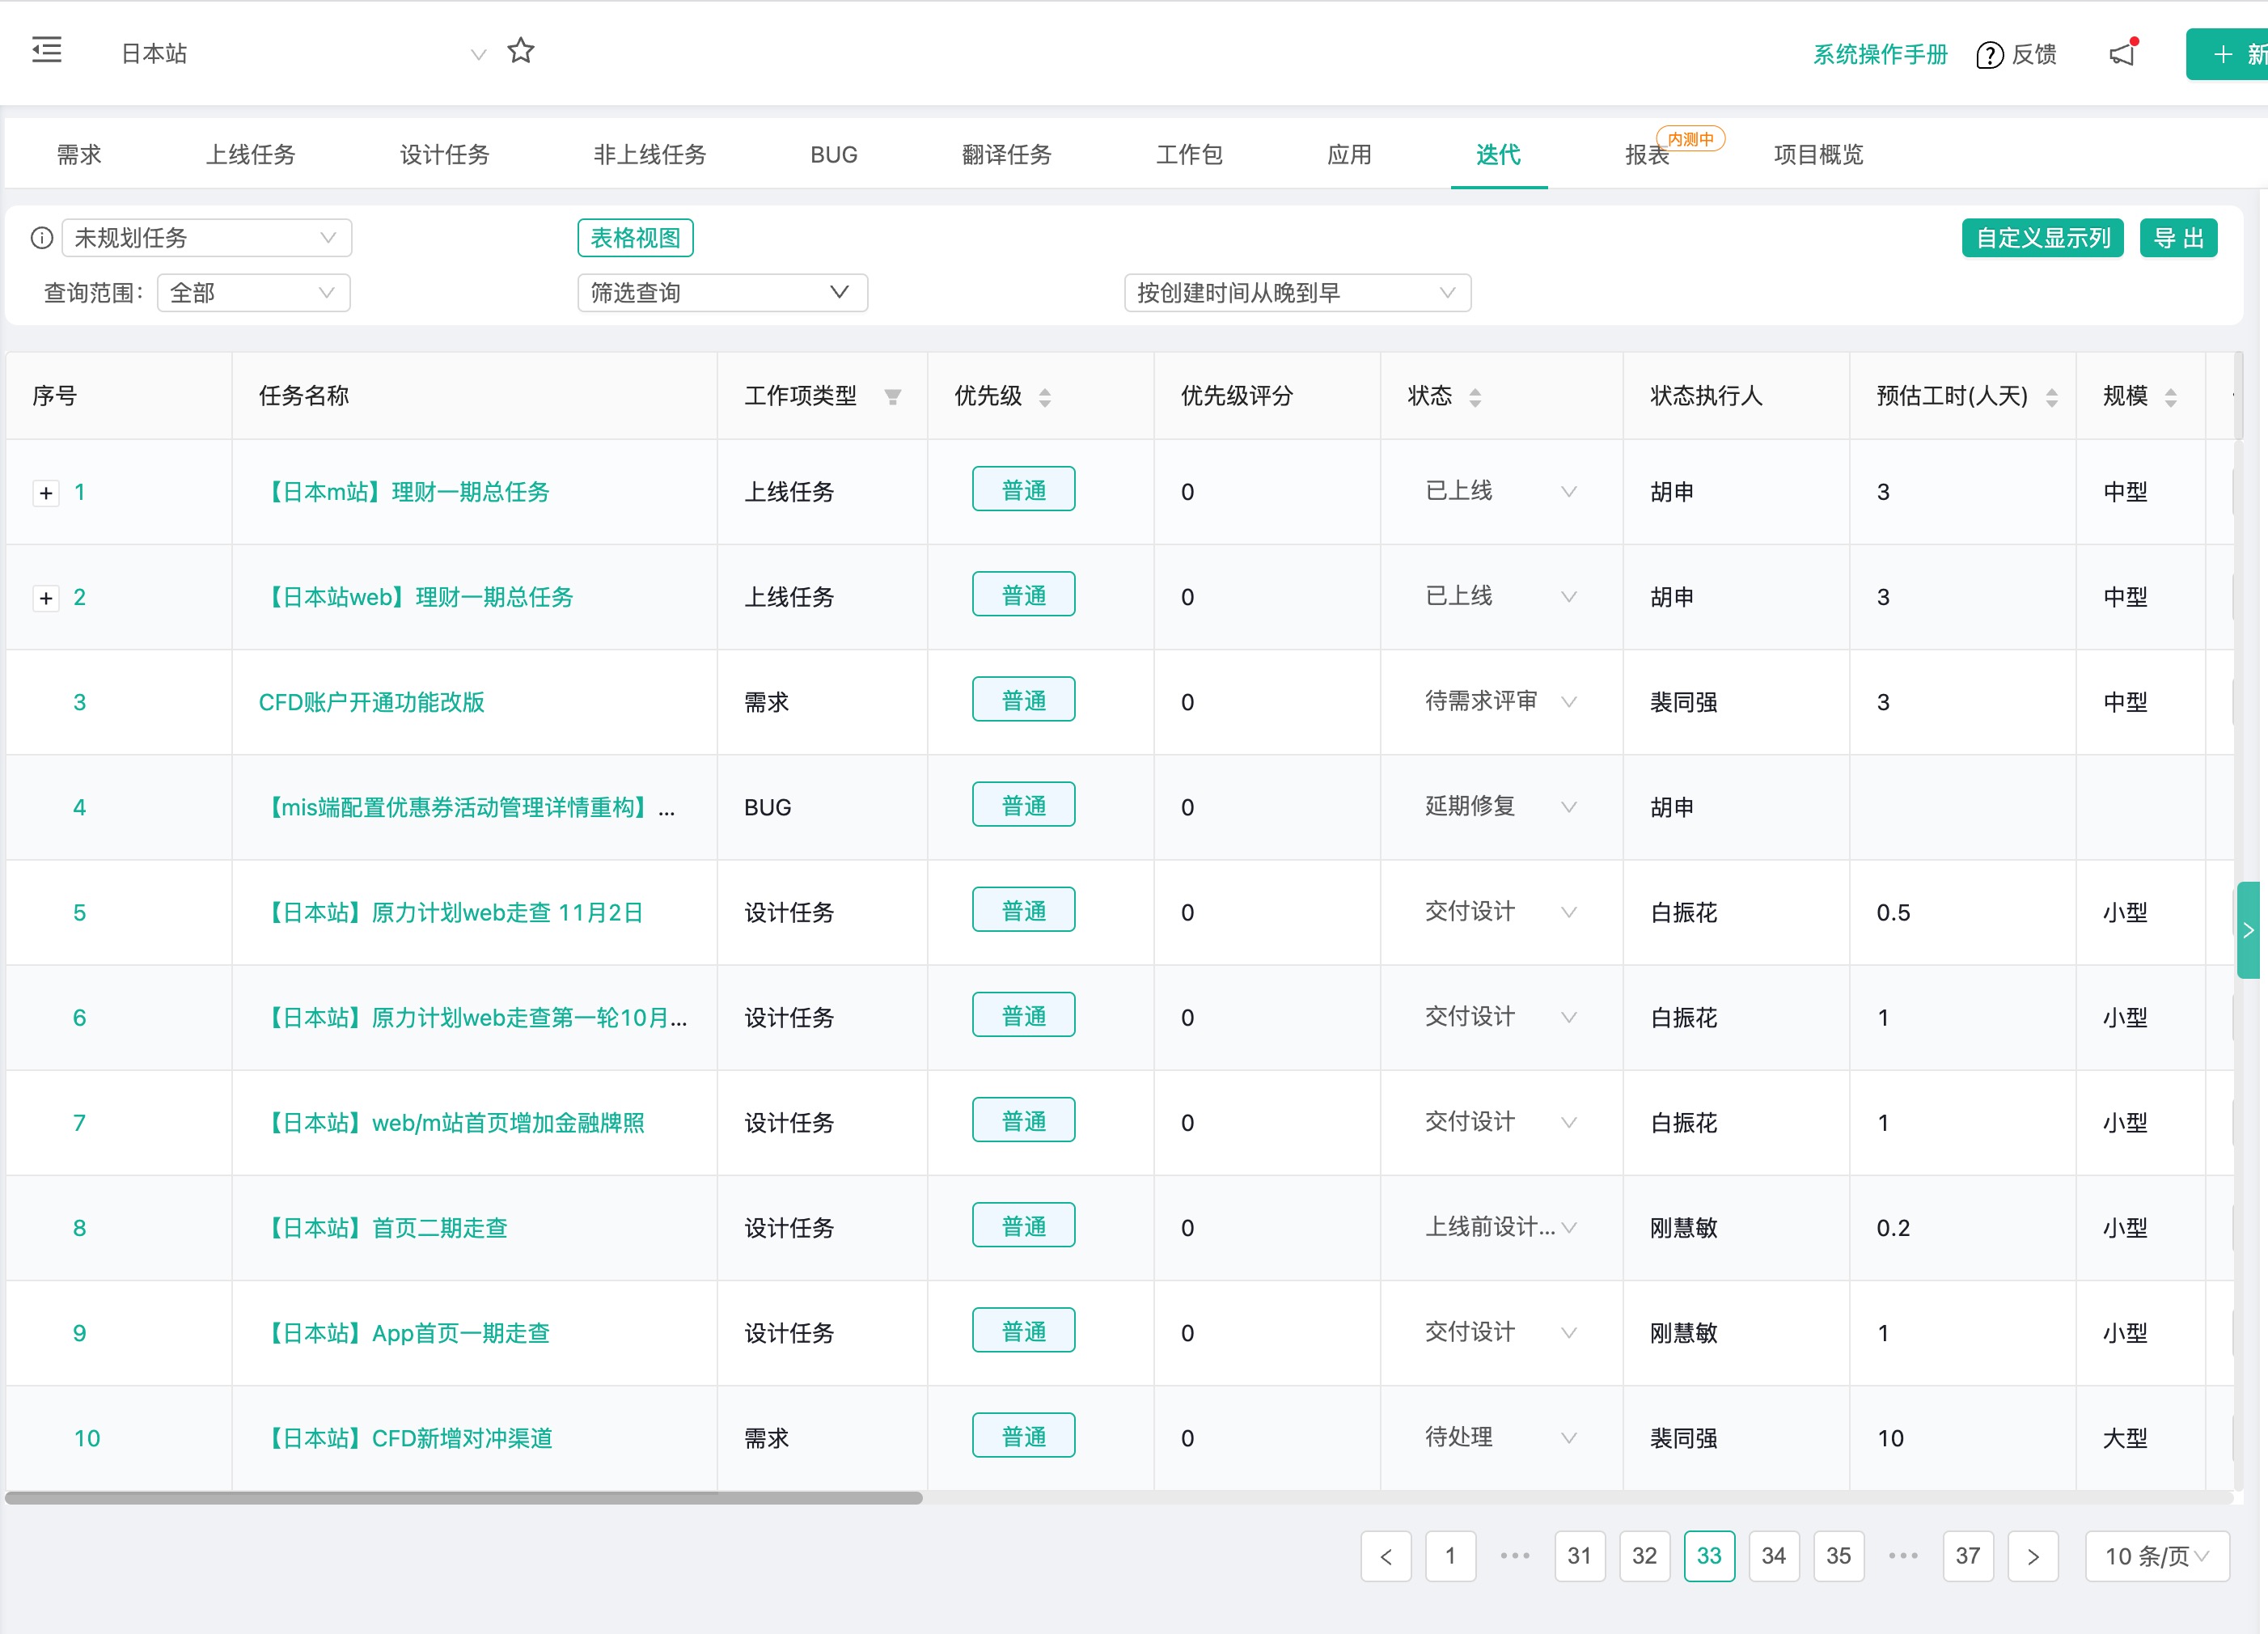Go to page 31
Screen dimensions: 2268x1634
point(1580,1556)
